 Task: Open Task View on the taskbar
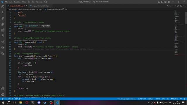15,102
